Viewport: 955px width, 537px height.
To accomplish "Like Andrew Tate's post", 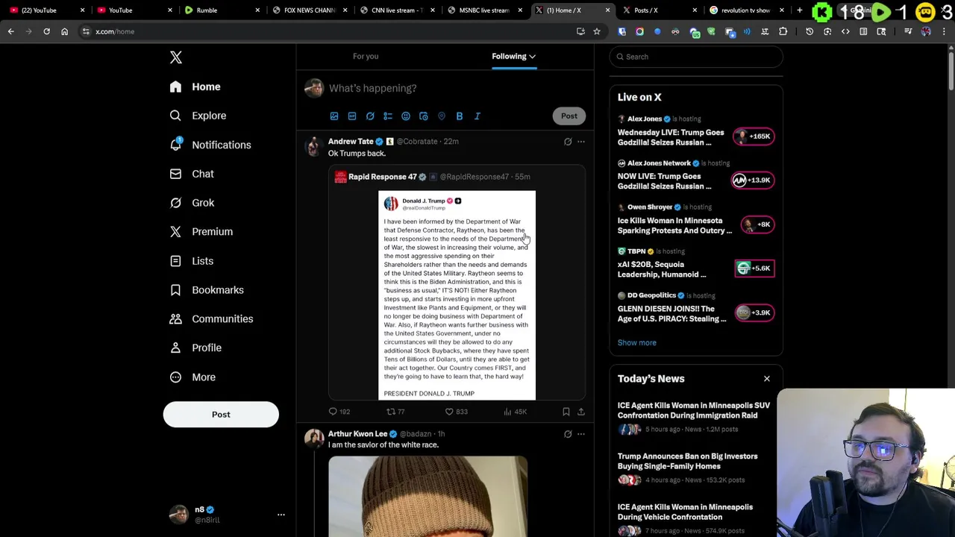I will [x=456, y=412].
